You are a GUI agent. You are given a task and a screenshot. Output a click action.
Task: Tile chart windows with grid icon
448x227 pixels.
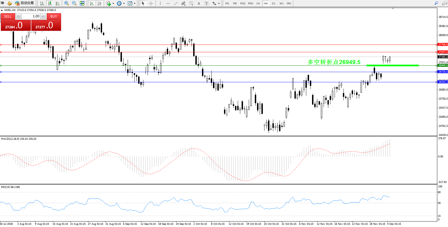coord(82,3)
